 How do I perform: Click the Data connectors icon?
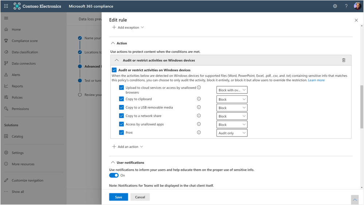point(6,63)
